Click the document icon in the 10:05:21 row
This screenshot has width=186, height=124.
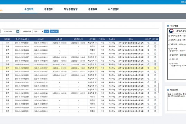(155, 90)
